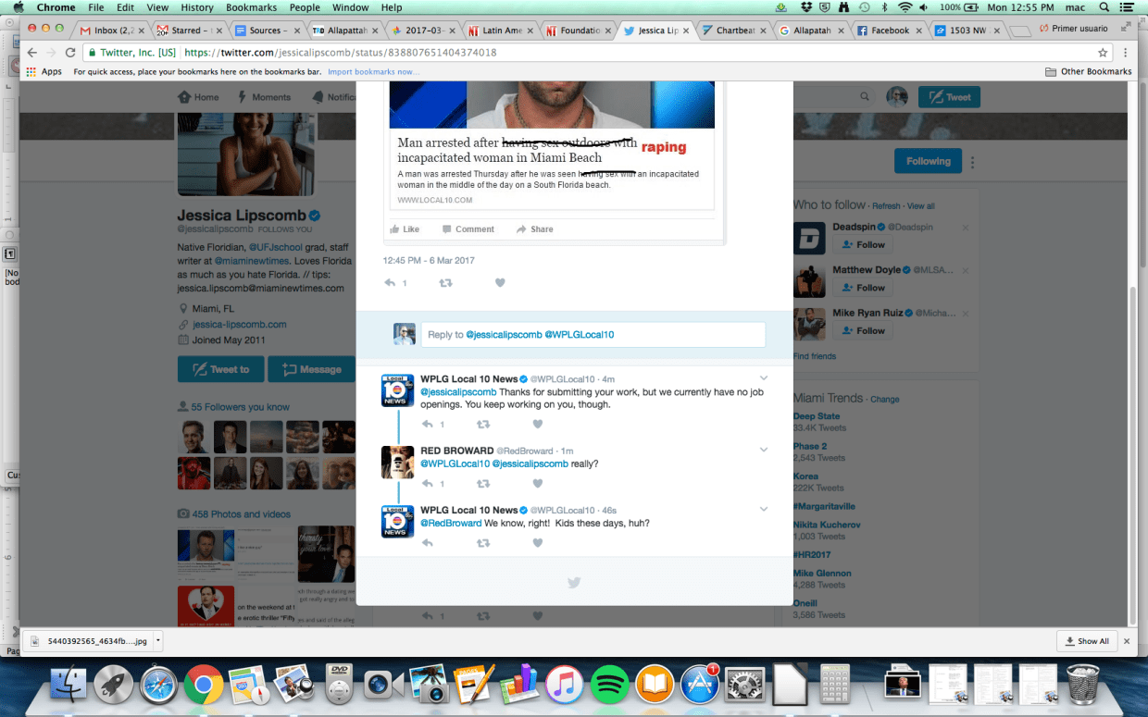Expand the options chevron on WPLG's first reply

click(763, 377)
